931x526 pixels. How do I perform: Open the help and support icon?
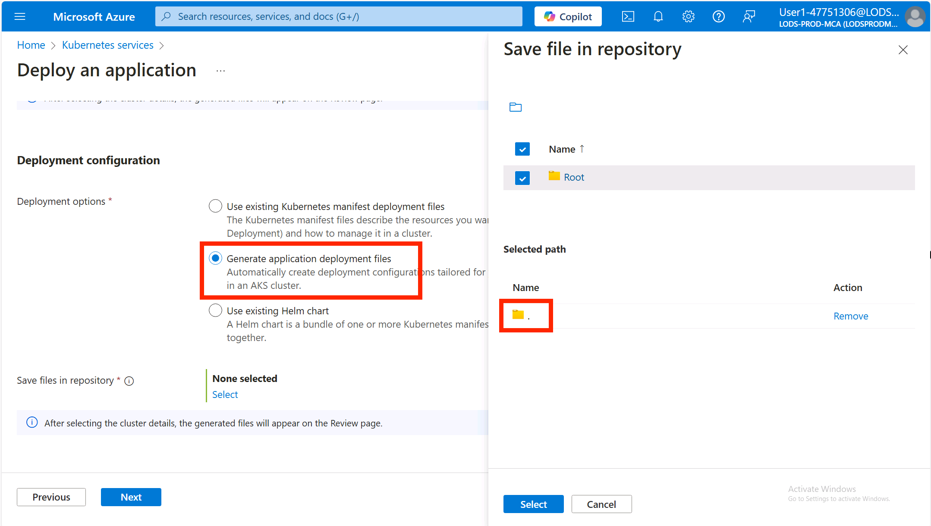(x=718, y=16)
